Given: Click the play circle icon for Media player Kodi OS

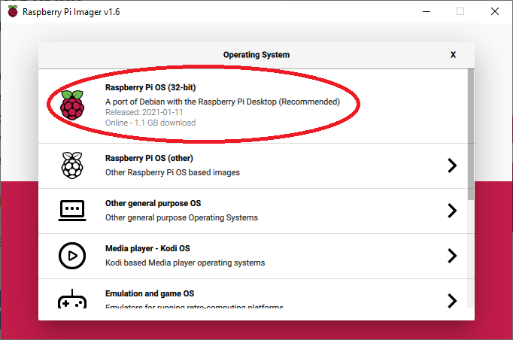Looking at the screenshot, I should [x=72, y=256].
